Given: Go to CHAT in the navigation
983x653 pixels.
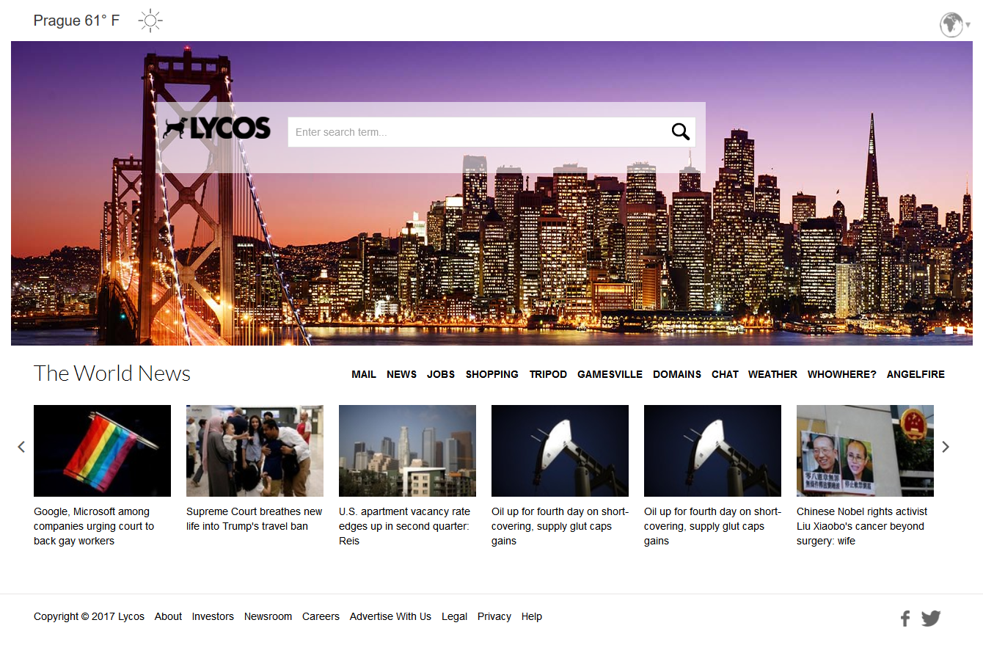Looking at the screenshot, I should 725,374.
